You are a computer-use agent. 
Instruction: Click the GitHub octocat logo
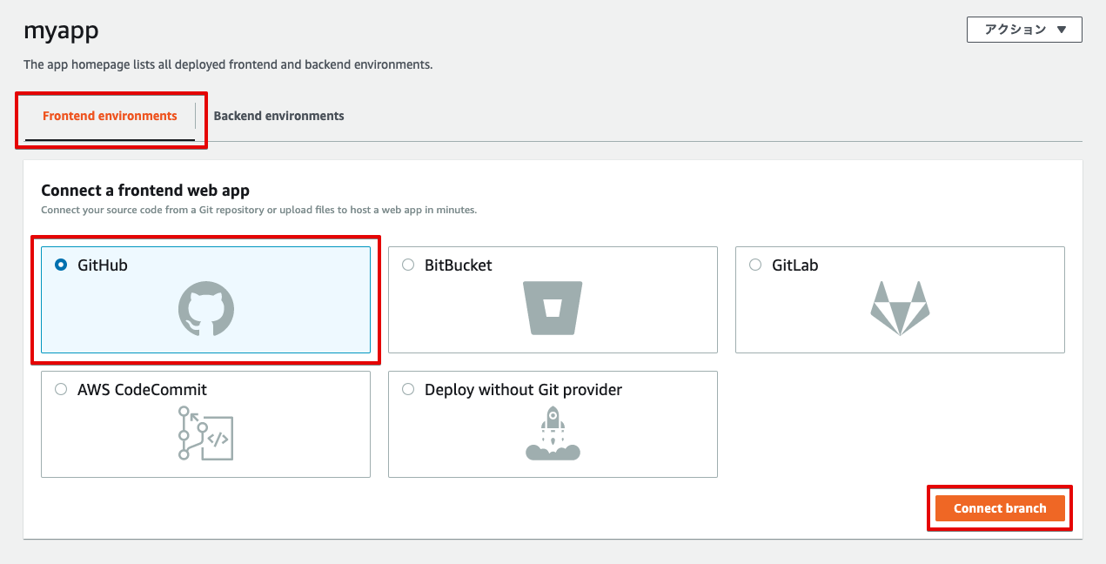pyautogui.click(x=206, y=309)
